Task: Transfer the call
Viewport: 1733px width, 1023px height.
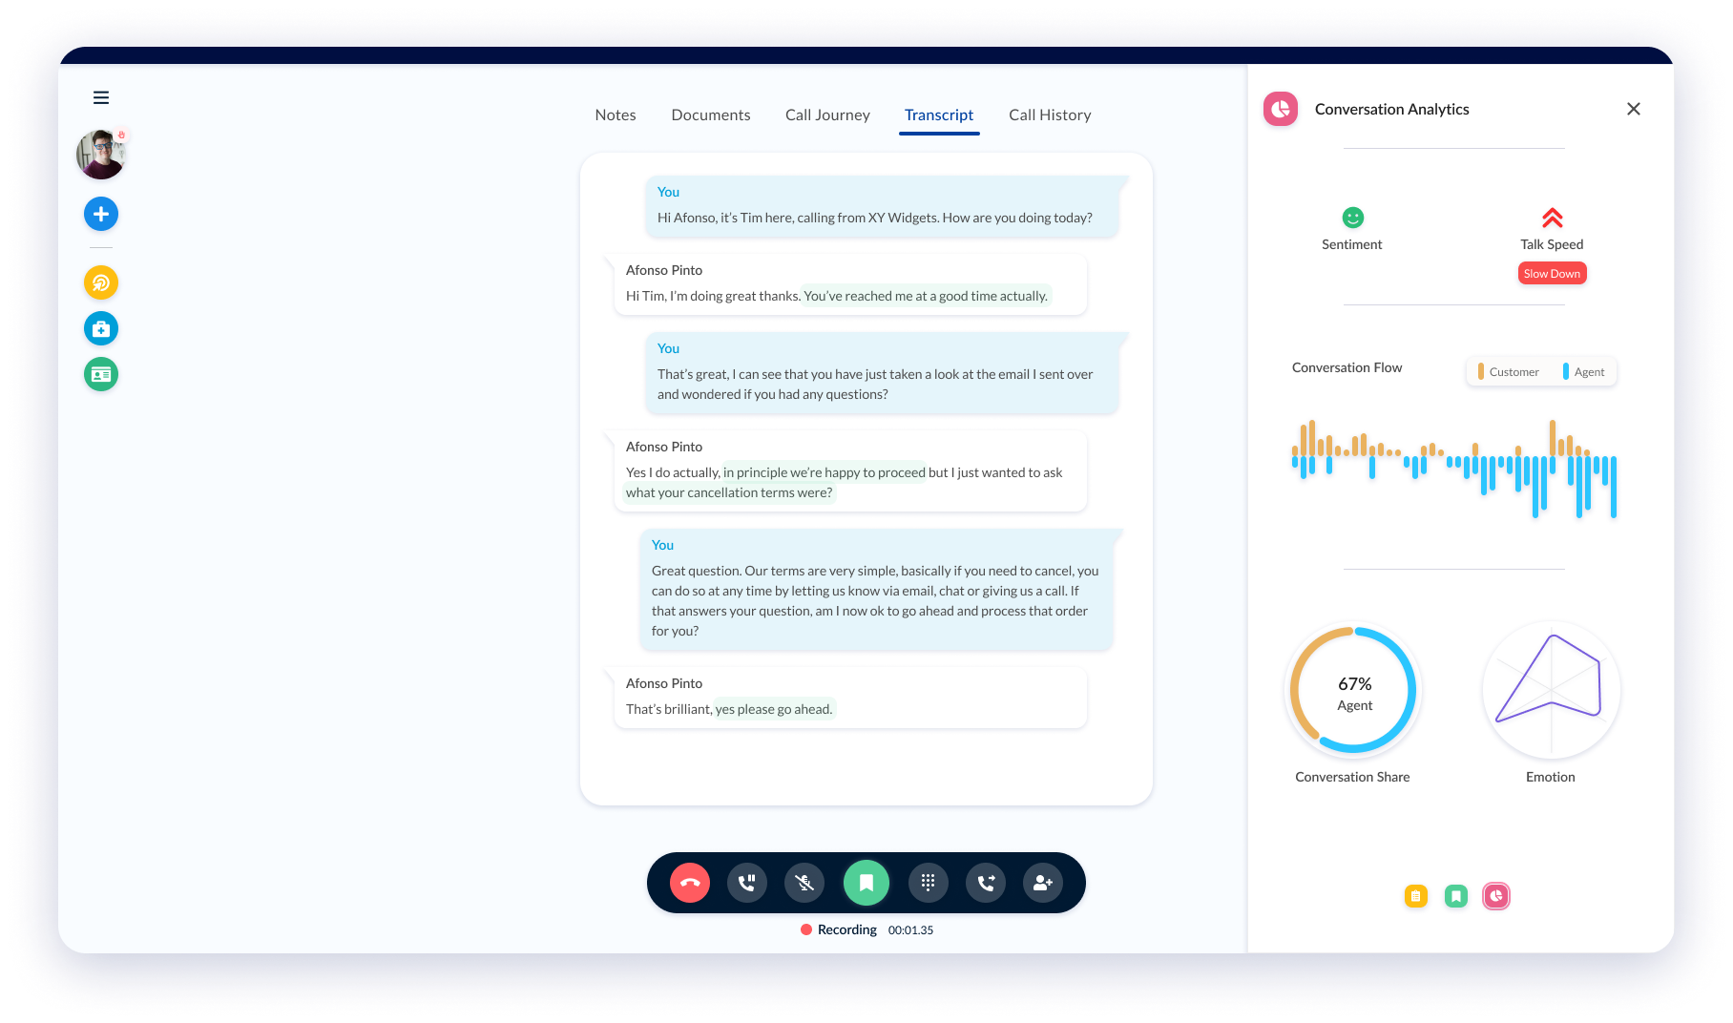Action: pos(986,883)
